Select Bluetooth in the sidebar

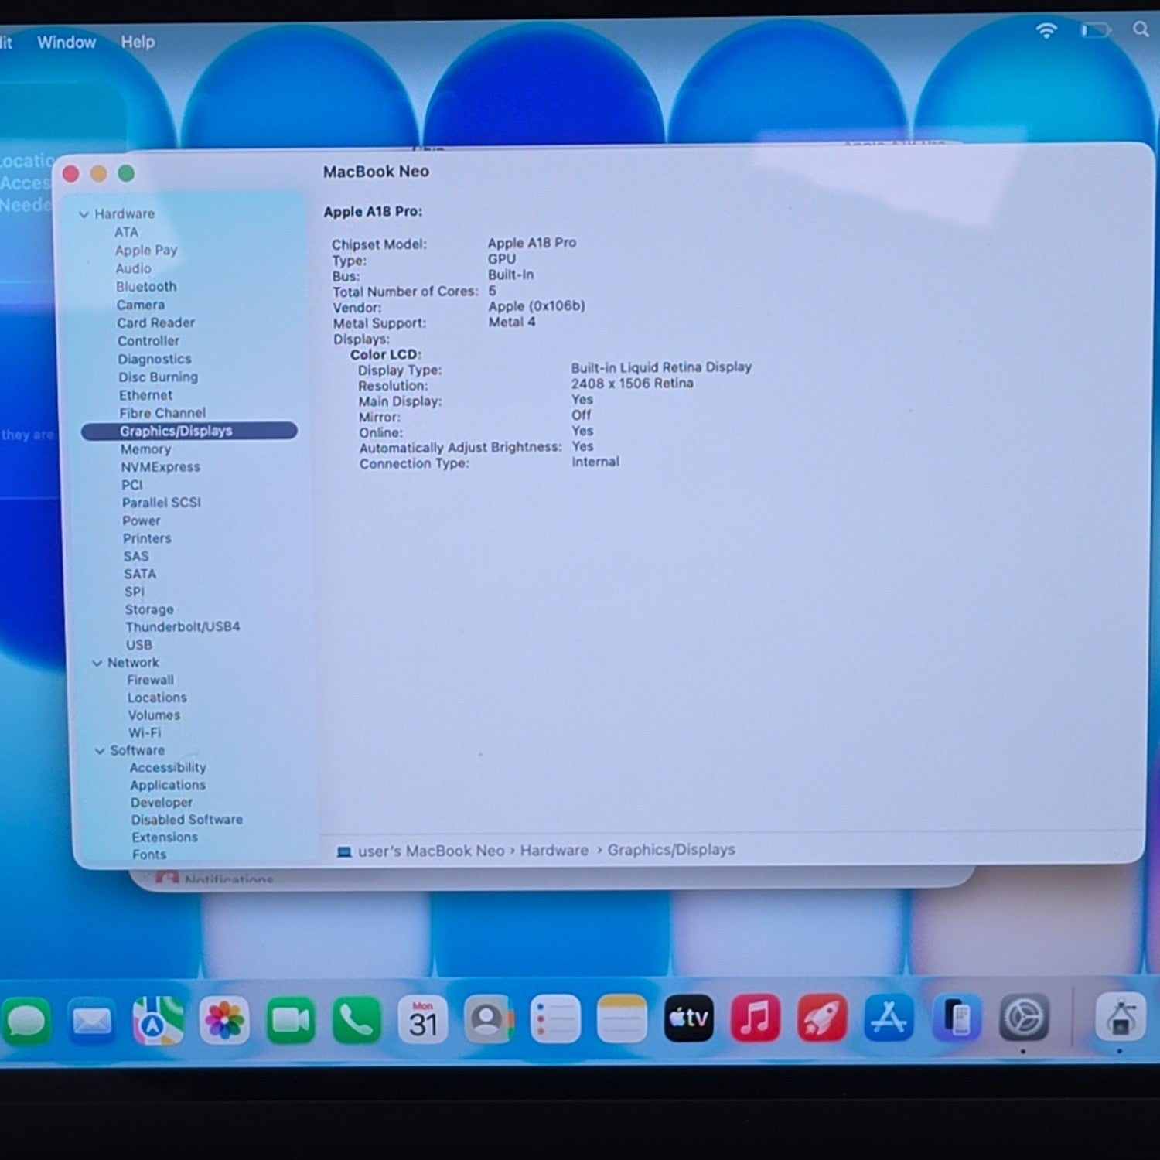[146, 287]
